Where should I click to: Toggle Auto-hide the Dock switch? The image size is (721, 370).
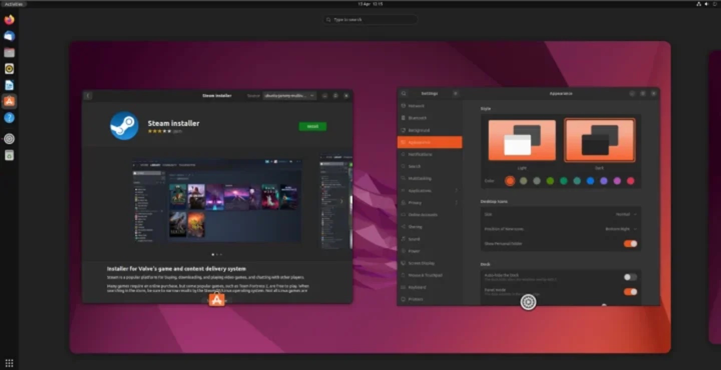tap(630, 277)
